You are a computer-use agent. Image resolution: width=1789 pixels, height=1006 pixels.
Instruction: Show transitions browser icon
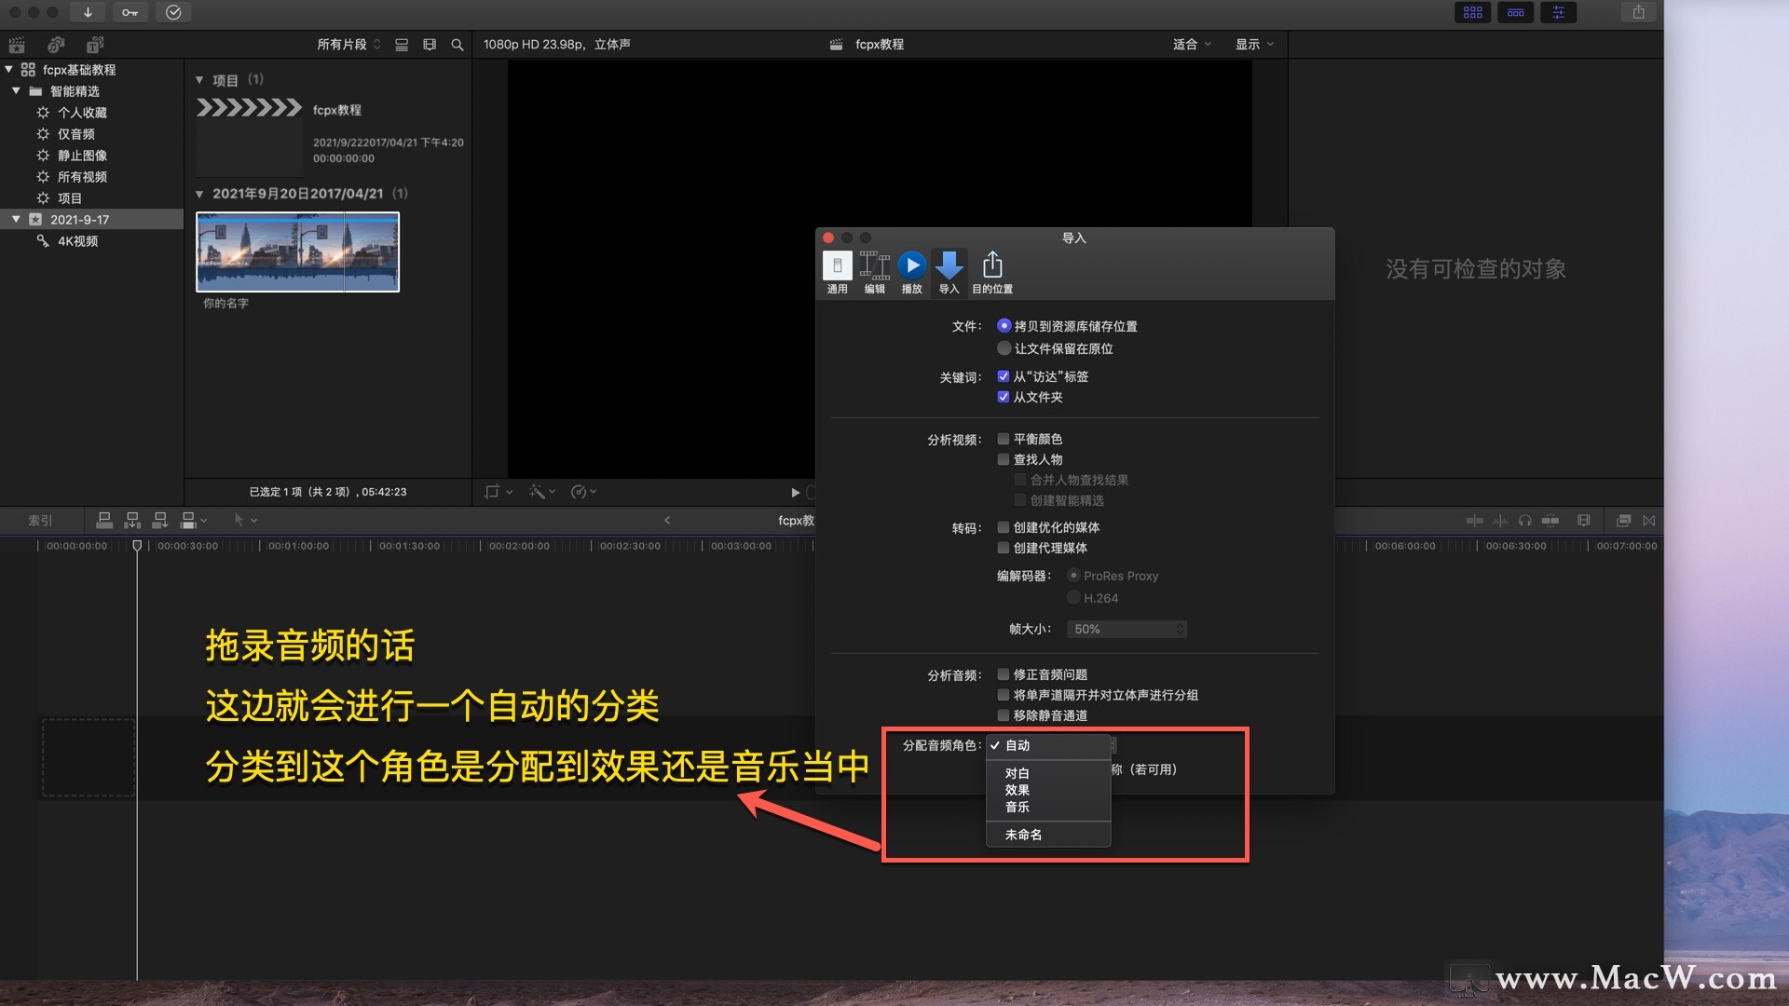coord(1649,521)
